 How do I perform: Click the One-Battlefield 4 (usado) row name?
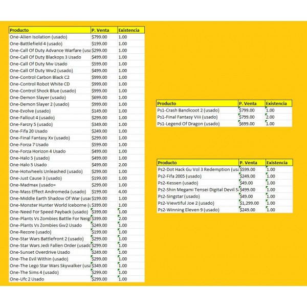pos(50,43)
